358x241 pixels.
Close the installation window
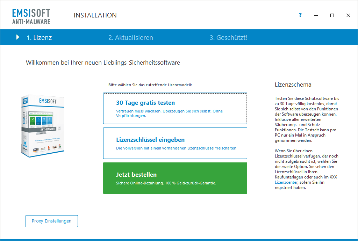point(348,15)
